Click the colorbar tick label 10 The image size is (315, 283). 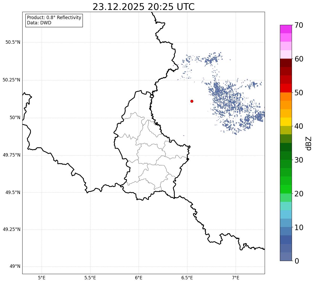pos(299,227)
